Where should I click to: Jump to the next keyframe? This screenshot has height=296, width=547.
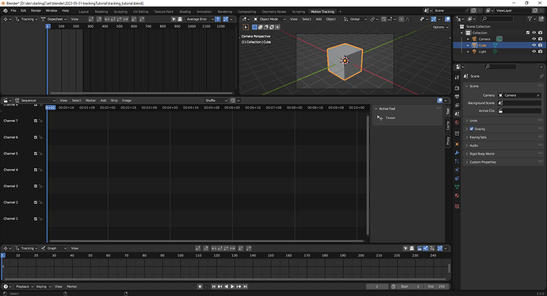tap(239, 286)
